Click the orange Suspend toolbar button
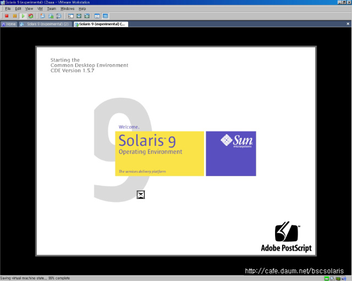Viewport: 352px width, 281px height. pyautogui.click(x=15, y=16)
